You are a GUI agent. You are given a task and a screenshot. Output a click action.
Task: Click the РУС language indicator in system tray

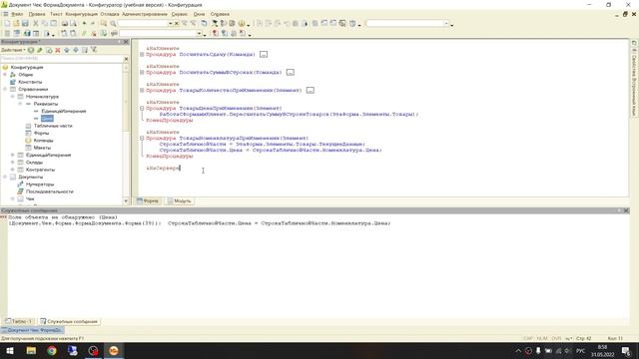[581, 350]
